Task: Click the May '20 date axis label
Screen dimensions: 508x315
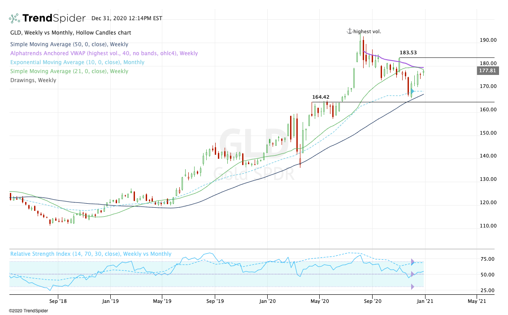Action: [x=320, y=301]
